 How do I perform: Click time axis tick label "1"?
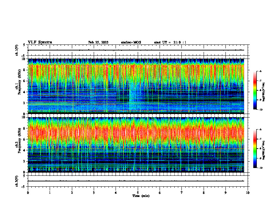[50, 193]
